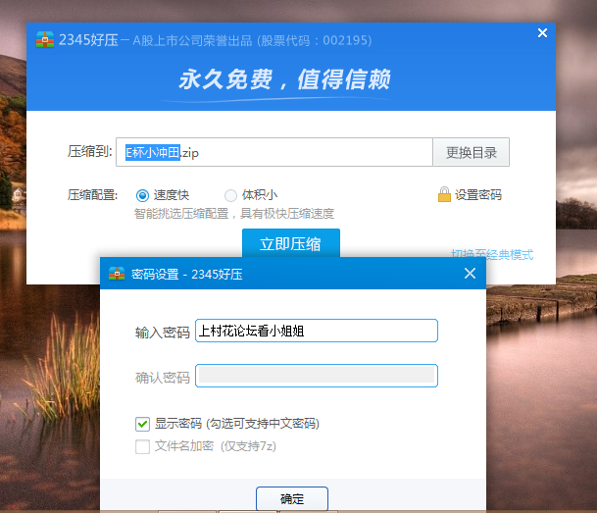This screenshot has height=513, width=597.
Task: Click the 设置密码 text link
Action: point(477,195)
